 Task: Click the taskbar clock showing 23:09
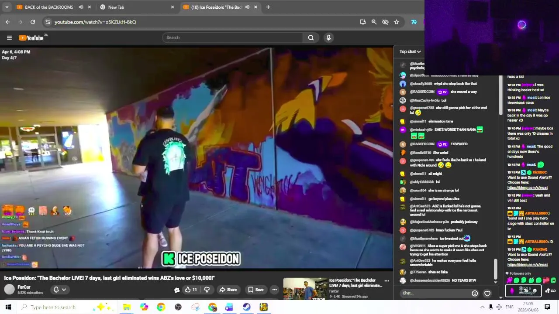coord(528,307)
